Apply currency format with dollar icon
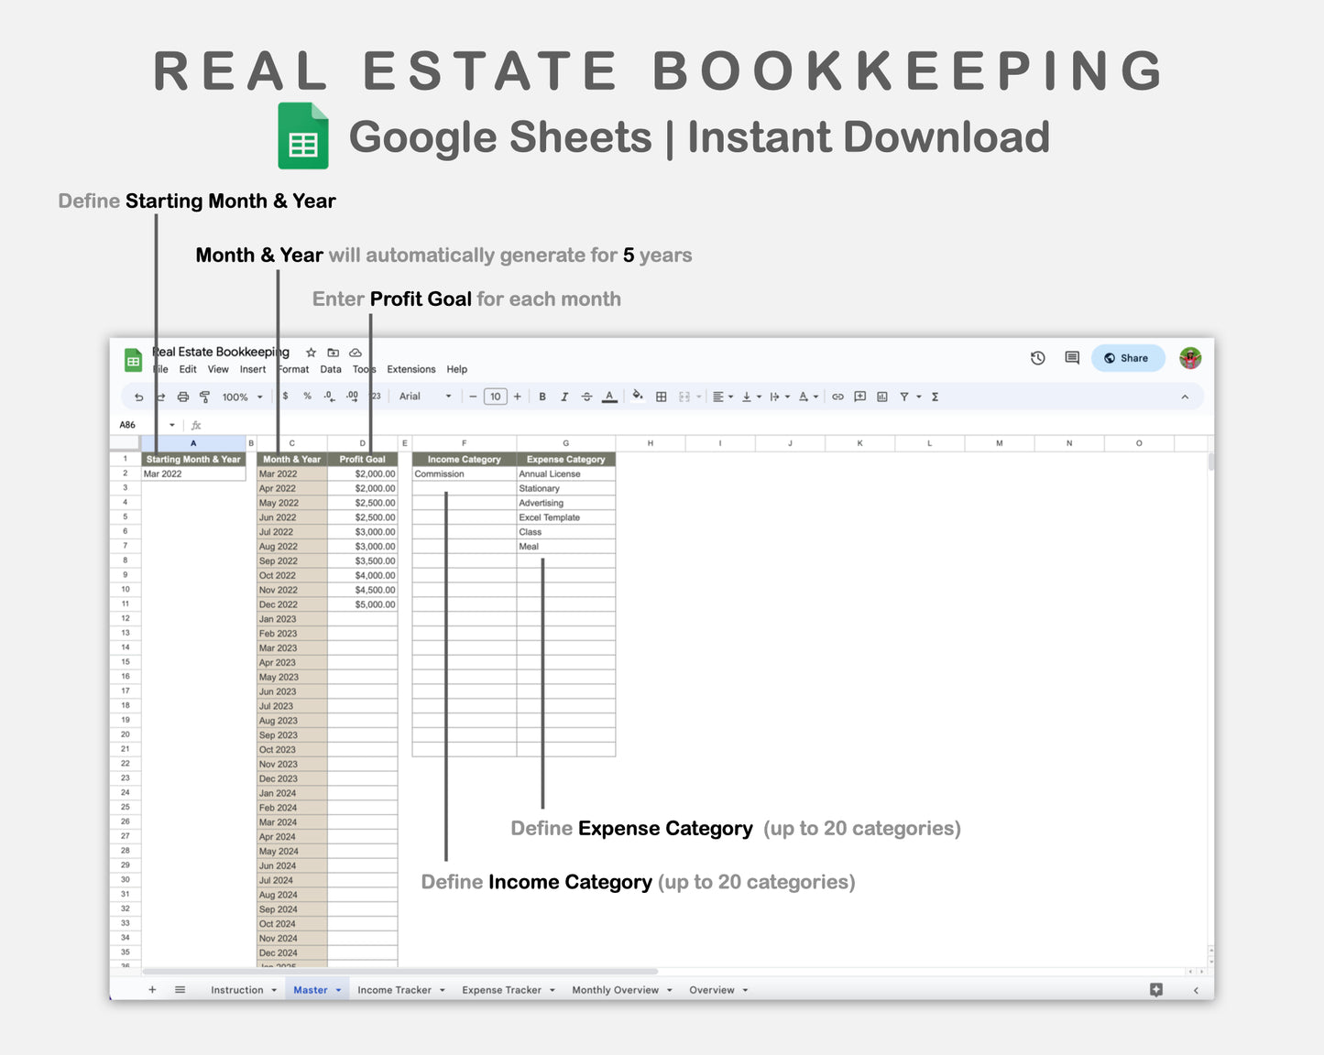 point(285,396)
